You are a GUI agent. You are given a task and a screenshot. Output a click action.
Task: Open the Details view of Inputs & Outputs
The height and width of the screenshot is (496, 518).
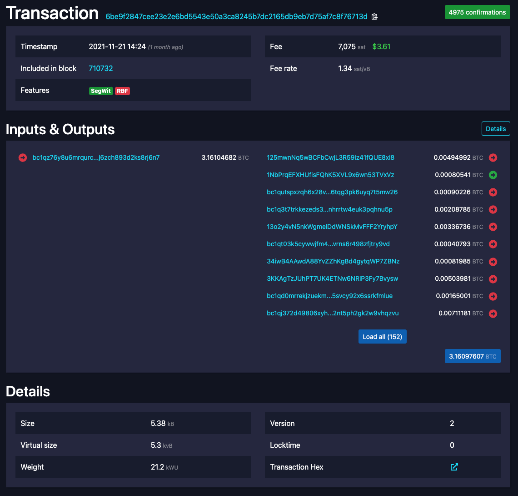click(495, 128)
